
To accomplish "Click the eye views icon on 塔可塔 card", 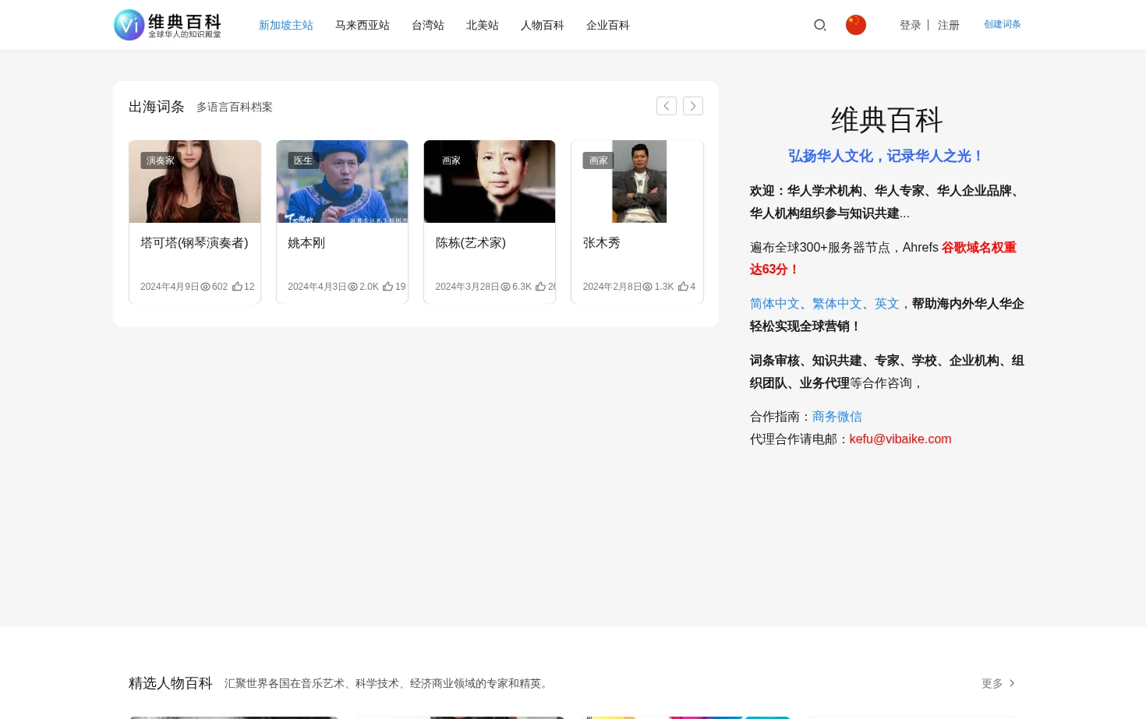I will pyautogui.click(x=206, y=287).
